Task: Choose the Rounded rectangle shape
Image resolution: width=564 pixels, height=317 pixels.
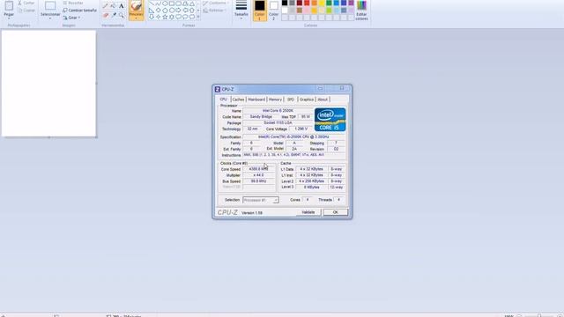Action: coord(179,4)
